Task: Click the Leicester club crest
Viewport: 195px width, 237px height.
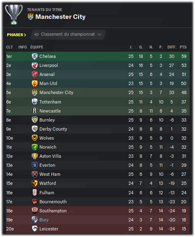Action: 35,229
